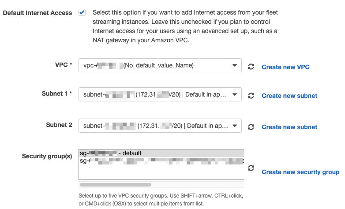345x209 pixels.
Task: Create new subnet next to Subnet 1
Action: click(x=289, y=96)
